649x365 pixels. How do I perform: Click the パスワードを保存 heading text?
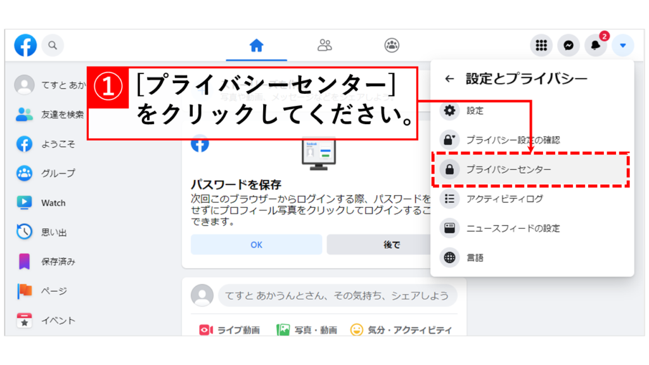coord(236,184)
